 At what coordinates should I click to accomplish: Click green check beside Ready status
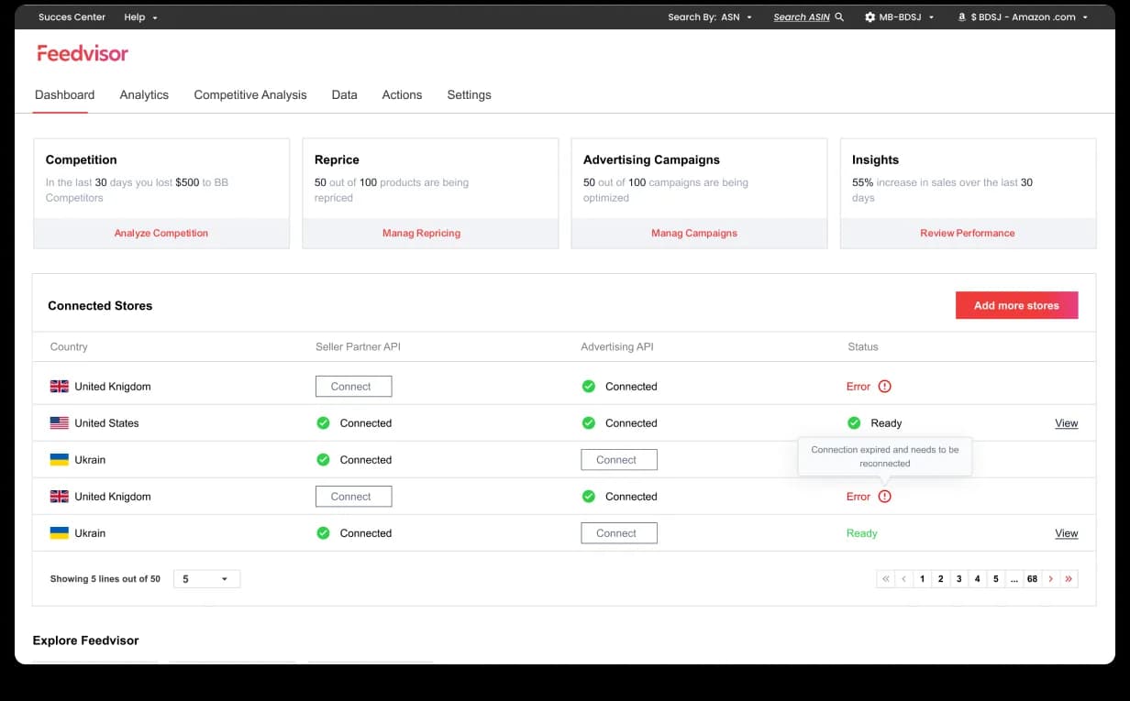click(854, 423)
